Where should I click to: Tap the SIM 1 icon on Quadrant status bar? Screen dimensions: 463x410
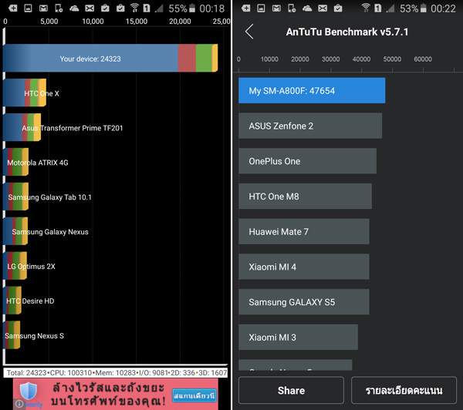[x=147, y=8]
